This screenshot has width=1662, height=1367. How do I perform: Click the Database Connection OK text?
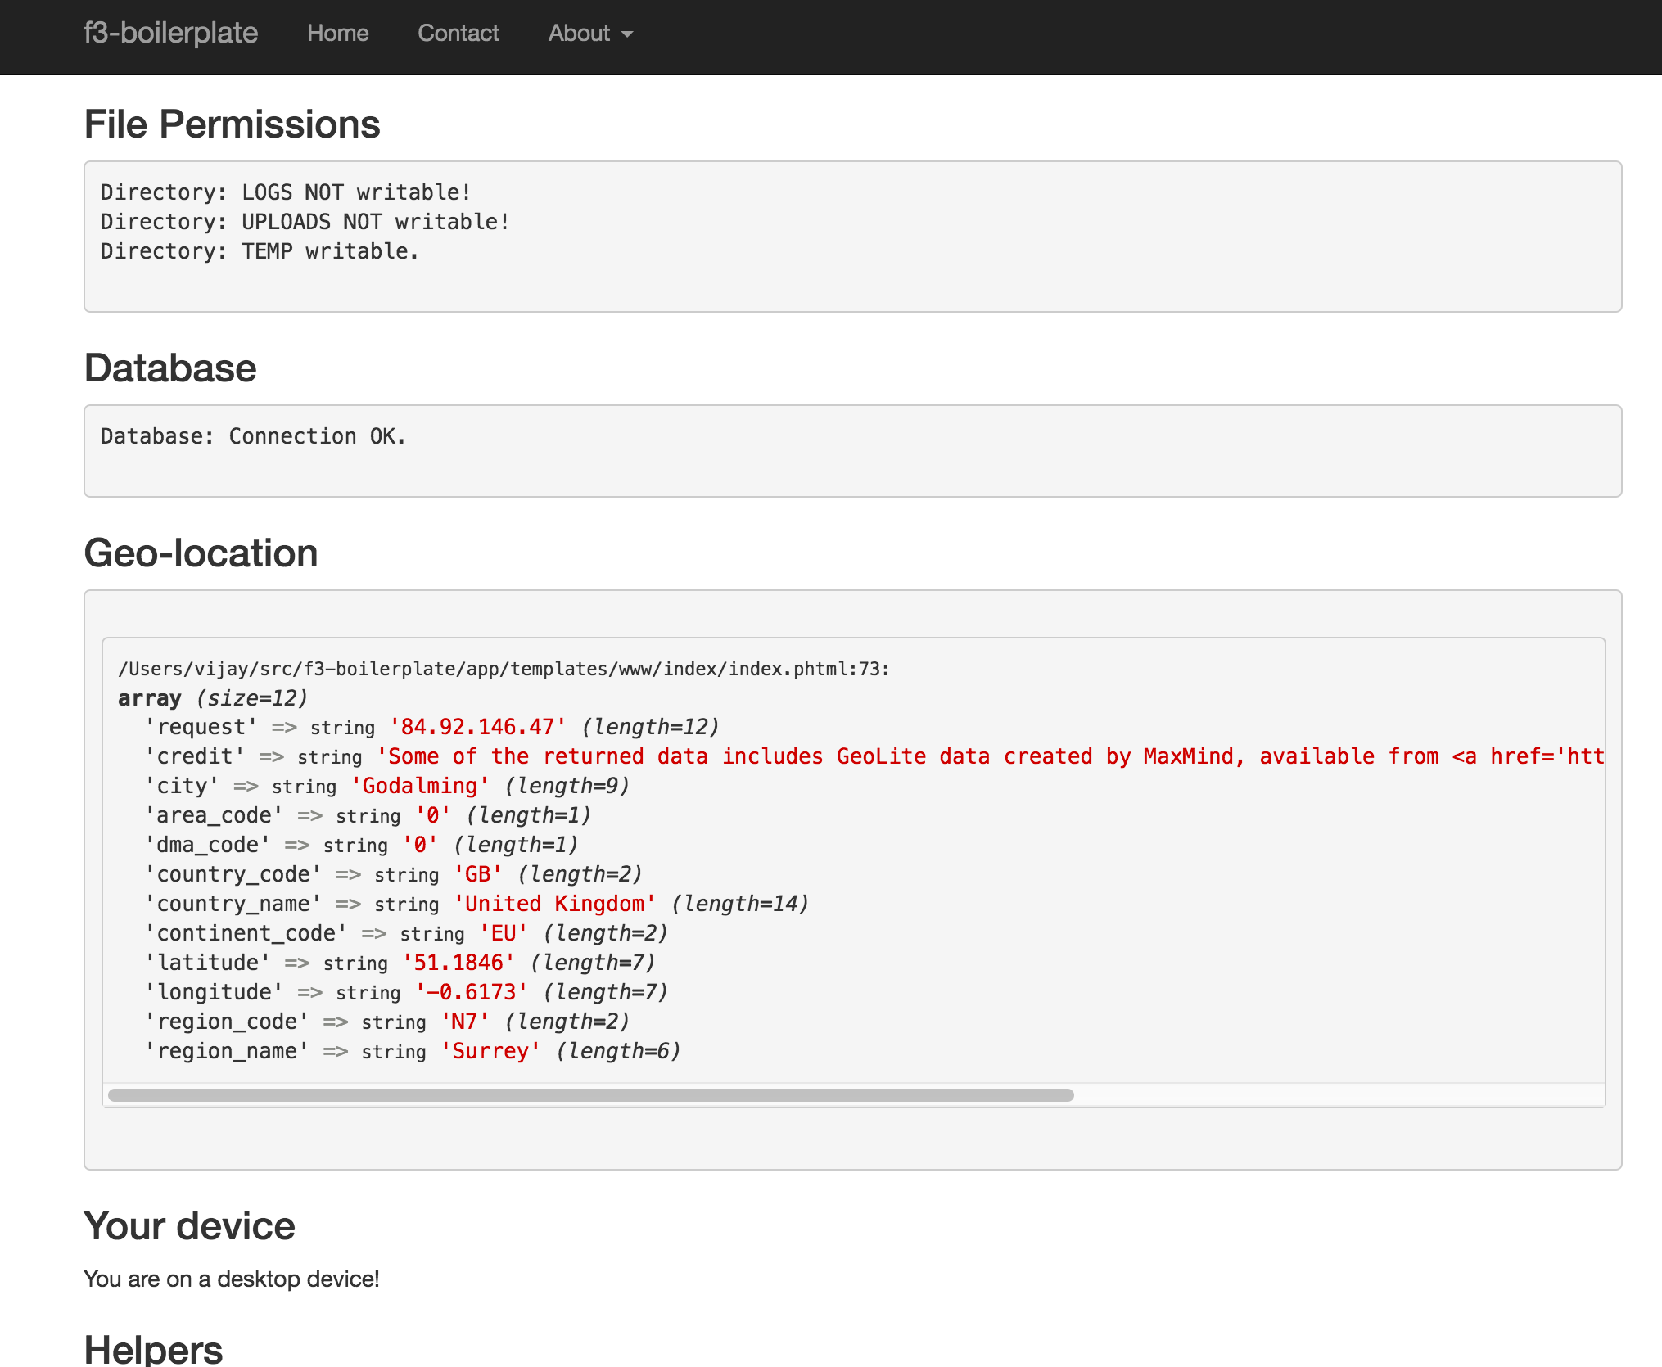253,436
